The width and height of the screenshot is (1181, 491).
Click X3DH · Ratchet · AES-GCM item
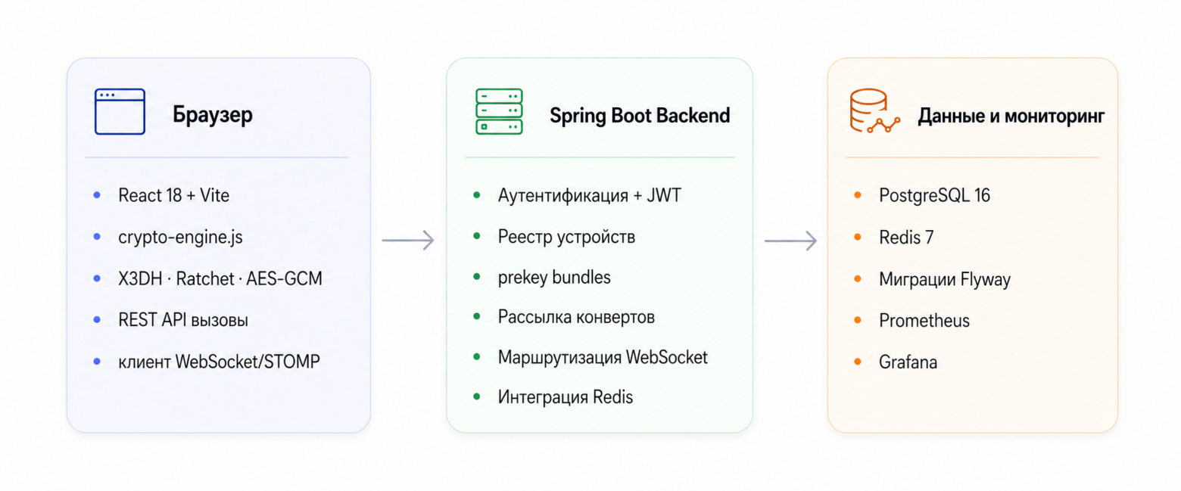(220, 279)
